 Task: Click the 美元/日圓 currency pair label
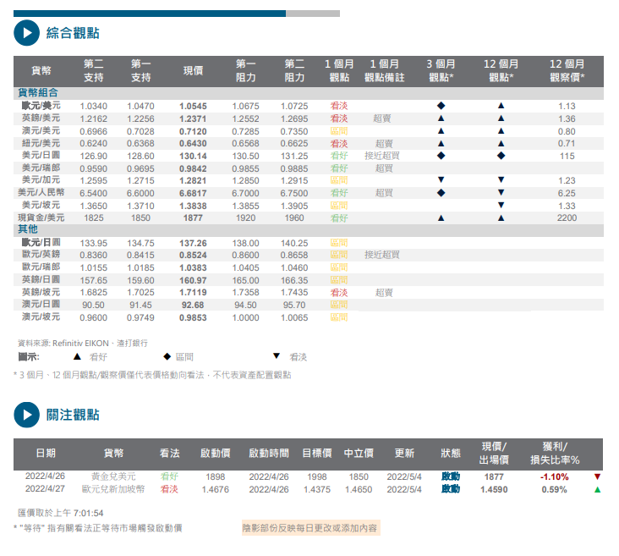pos(41,156)
